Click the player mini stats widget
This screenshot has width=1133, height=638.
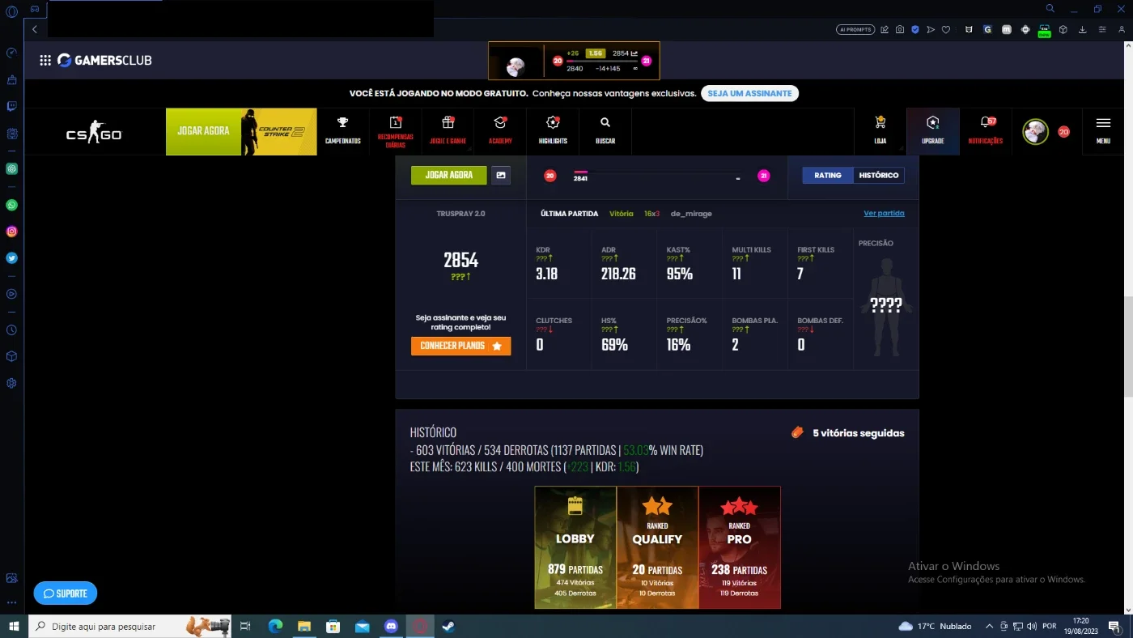pos(574,61)
